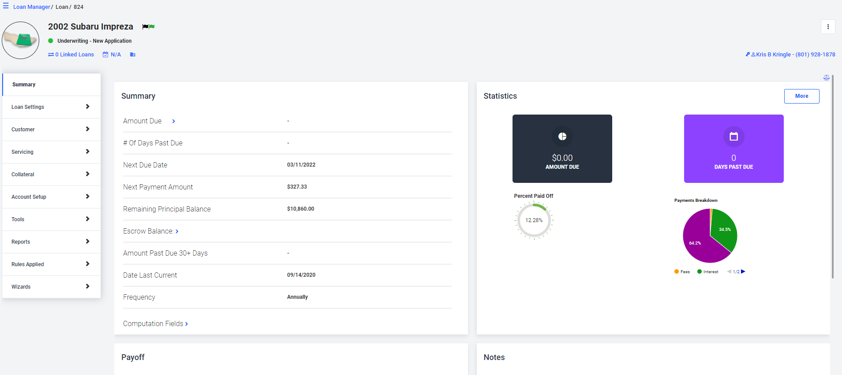The height and width of the screenshot is (375, 842).
Task: Click the More button in Statistics
Action: (801, 96)
